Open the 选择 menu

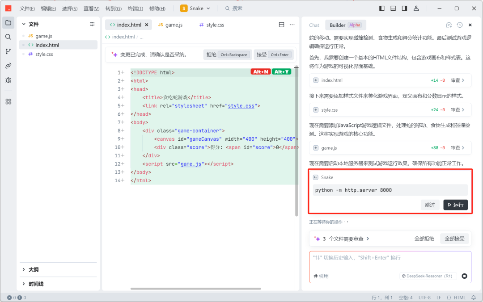point(70,8)
